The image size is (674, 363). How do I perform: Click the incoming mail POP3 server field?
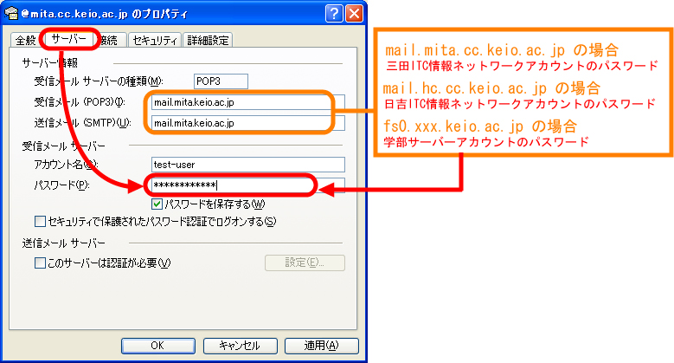coord(248,102)
